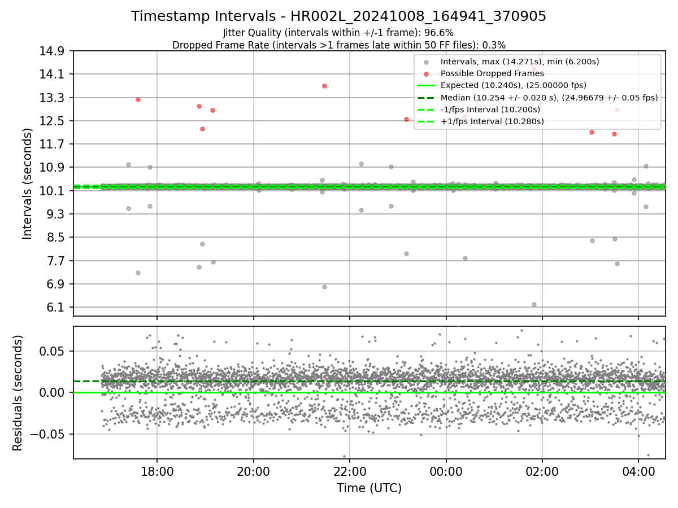Click the red Possible Dropped Frames legend marker
Image resolution: width=678 pixels, height=508 pixels.
427,73
